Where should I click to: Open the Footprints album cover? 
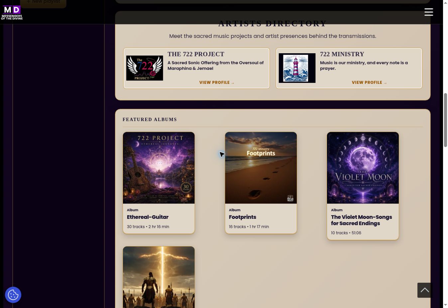[x=261, y=168]
